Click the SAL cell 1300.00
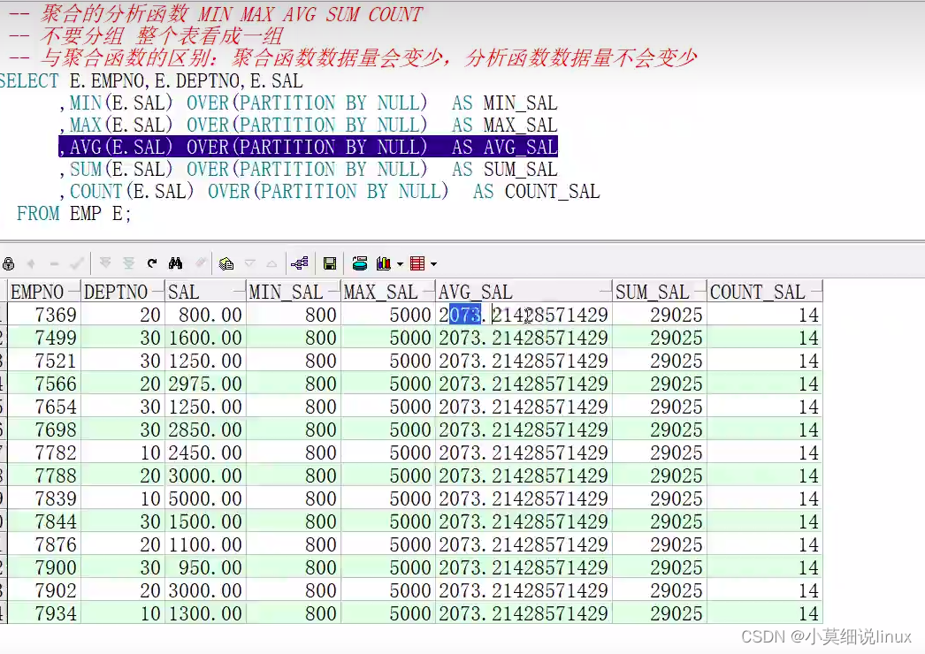 click(x=205, y=614)
